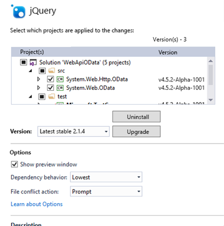
Task: Select the System.Web.OData project name
Action: click(90, 88)
